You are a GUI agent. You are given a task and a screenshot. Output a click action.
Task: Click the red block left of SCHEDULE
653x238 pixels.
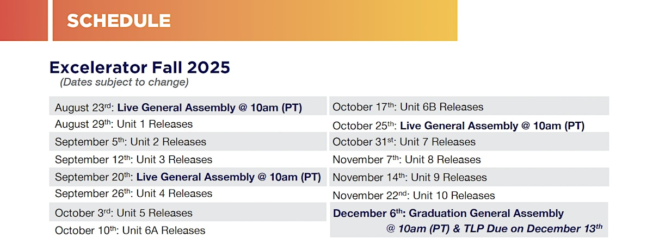coord(24,21)
